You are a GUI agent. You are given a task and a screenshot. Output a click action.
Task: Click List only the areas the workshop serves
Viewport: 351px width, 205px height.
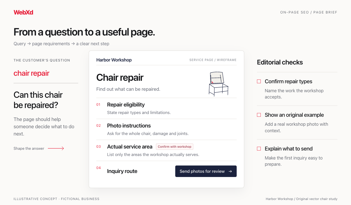tap(153, 155)
